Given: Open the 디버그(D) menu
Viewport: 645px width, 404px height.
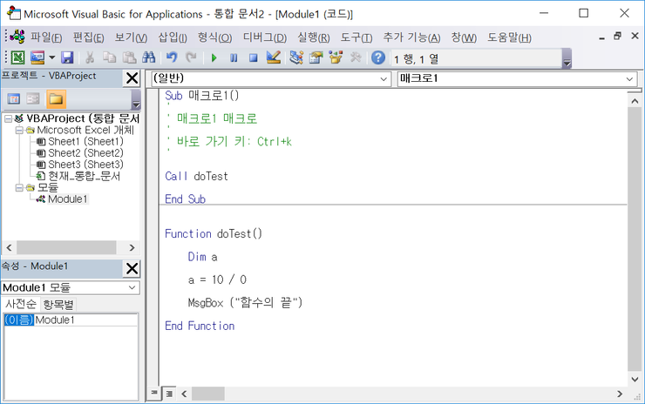Looking at the screenshot, I should 264,37.
